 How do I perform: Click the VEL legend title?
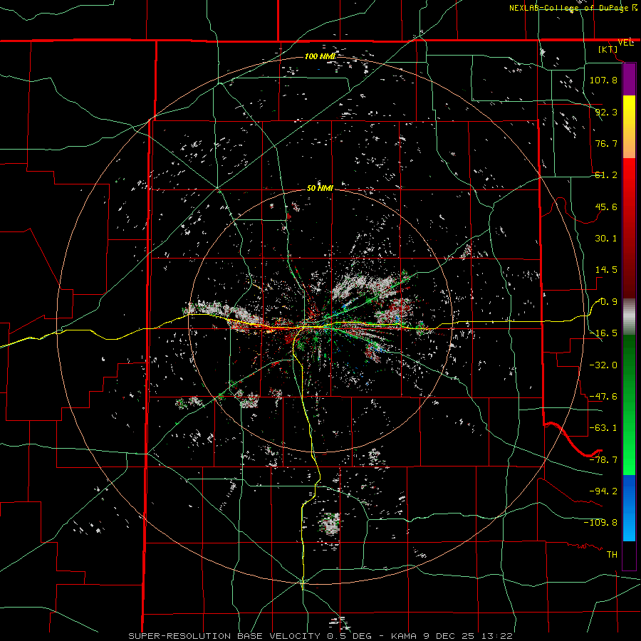pyautogui.click(x=626, y=42)
